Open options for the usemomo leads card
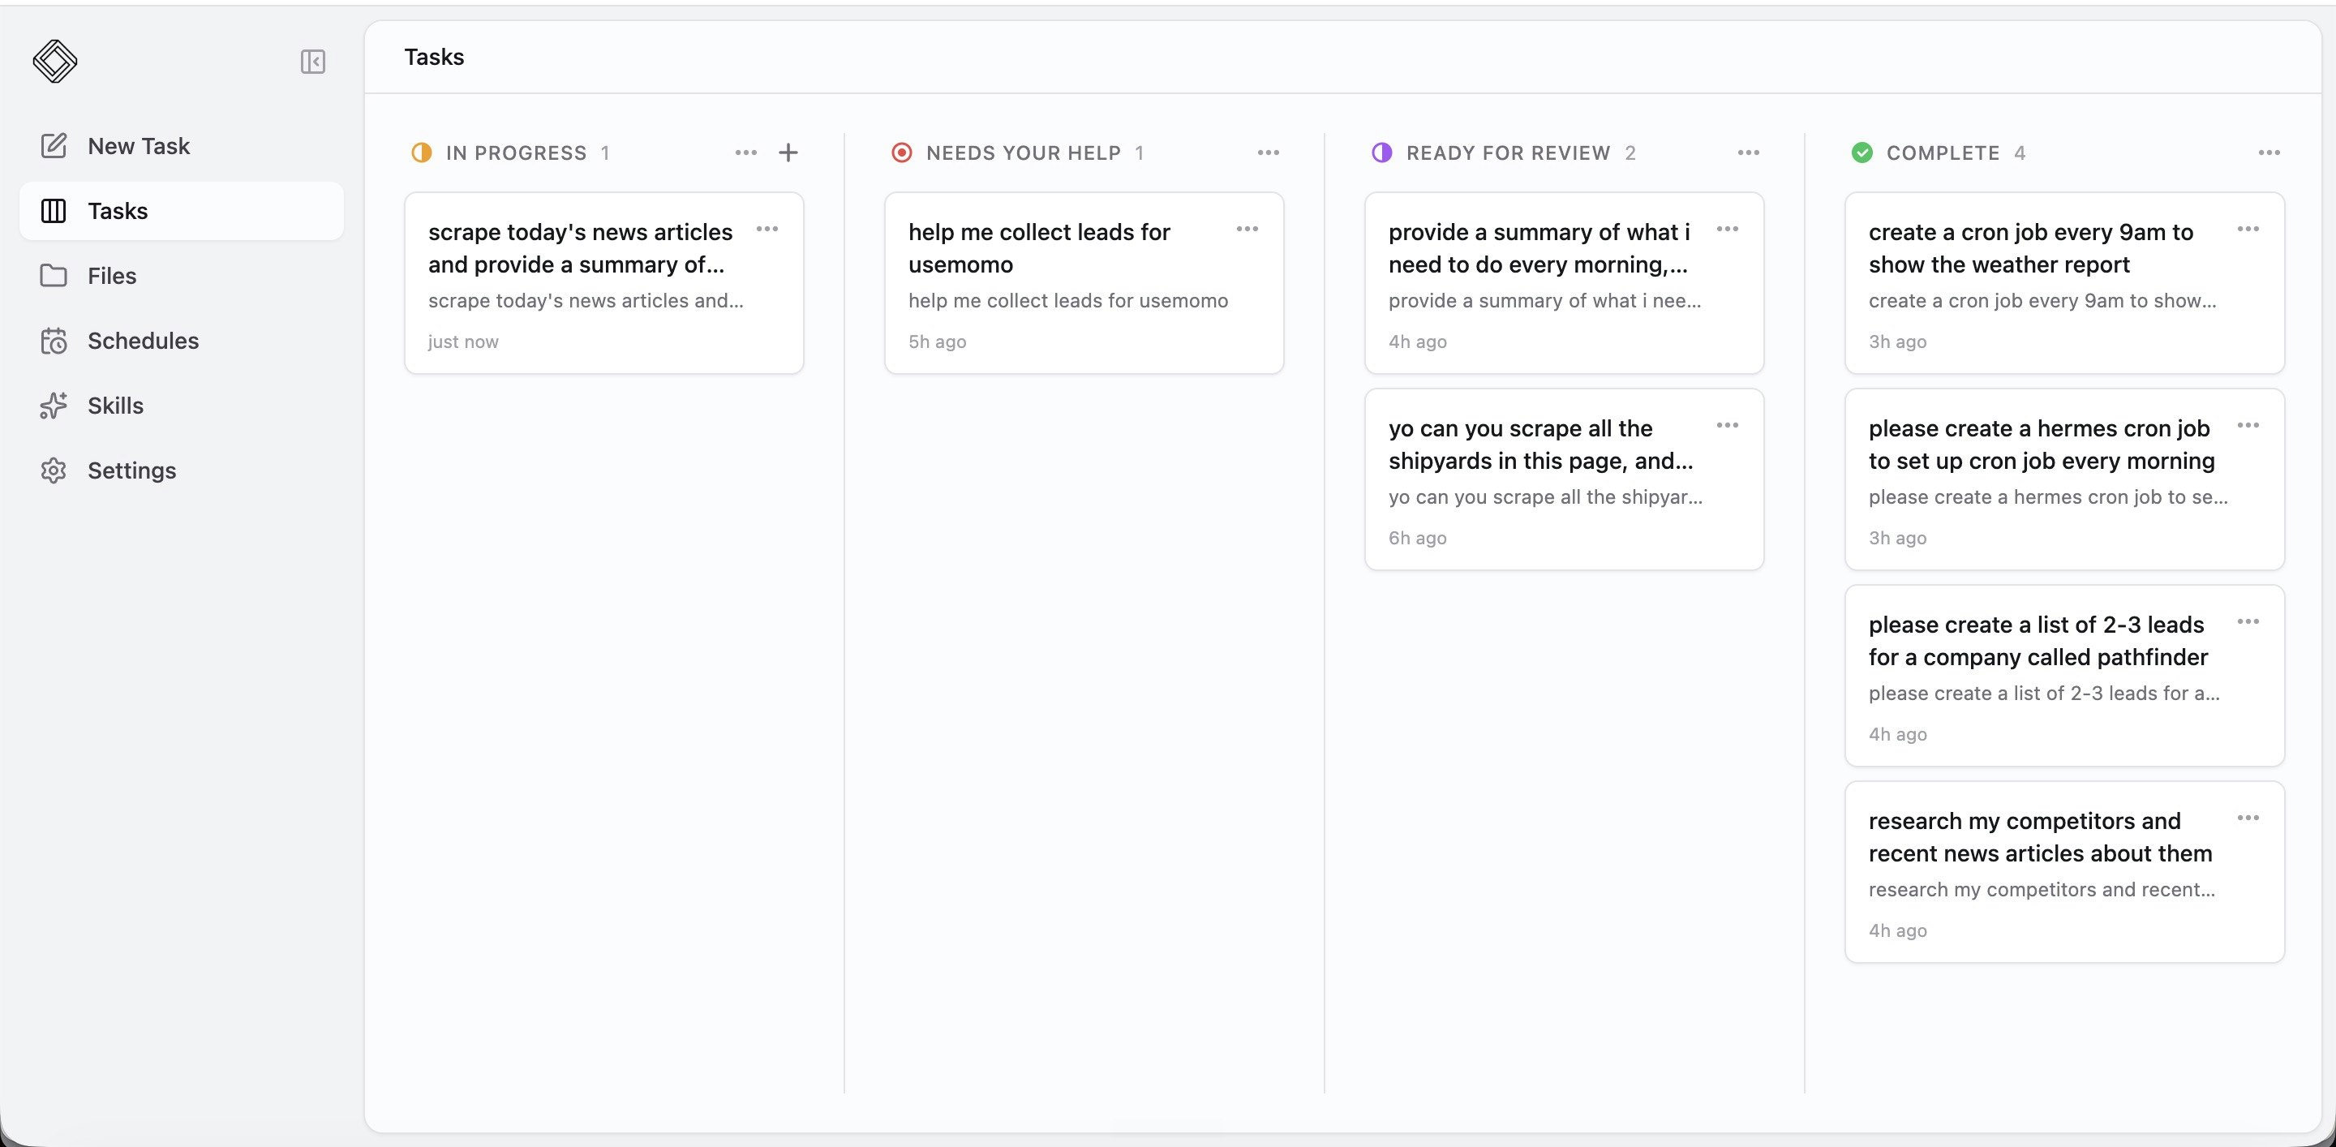The image size is (2336, 1147). coord(1247,229)
